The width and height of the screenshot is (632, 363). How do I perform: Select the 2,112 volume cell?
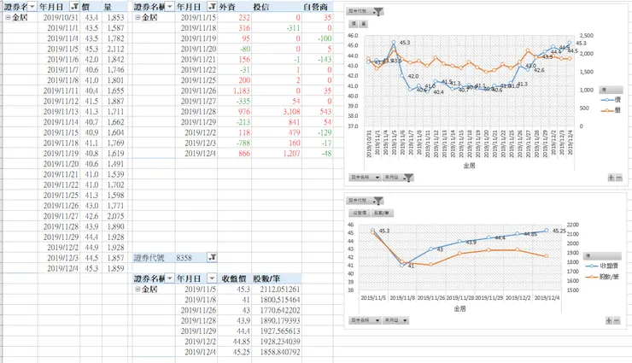point(115,49)
